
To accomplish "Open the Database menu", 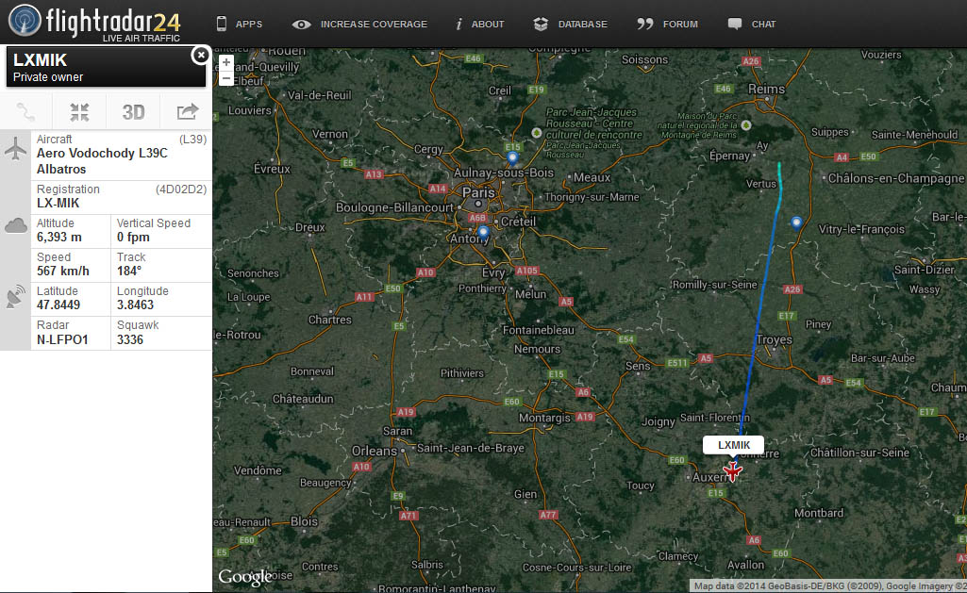I will click(582, 25).
